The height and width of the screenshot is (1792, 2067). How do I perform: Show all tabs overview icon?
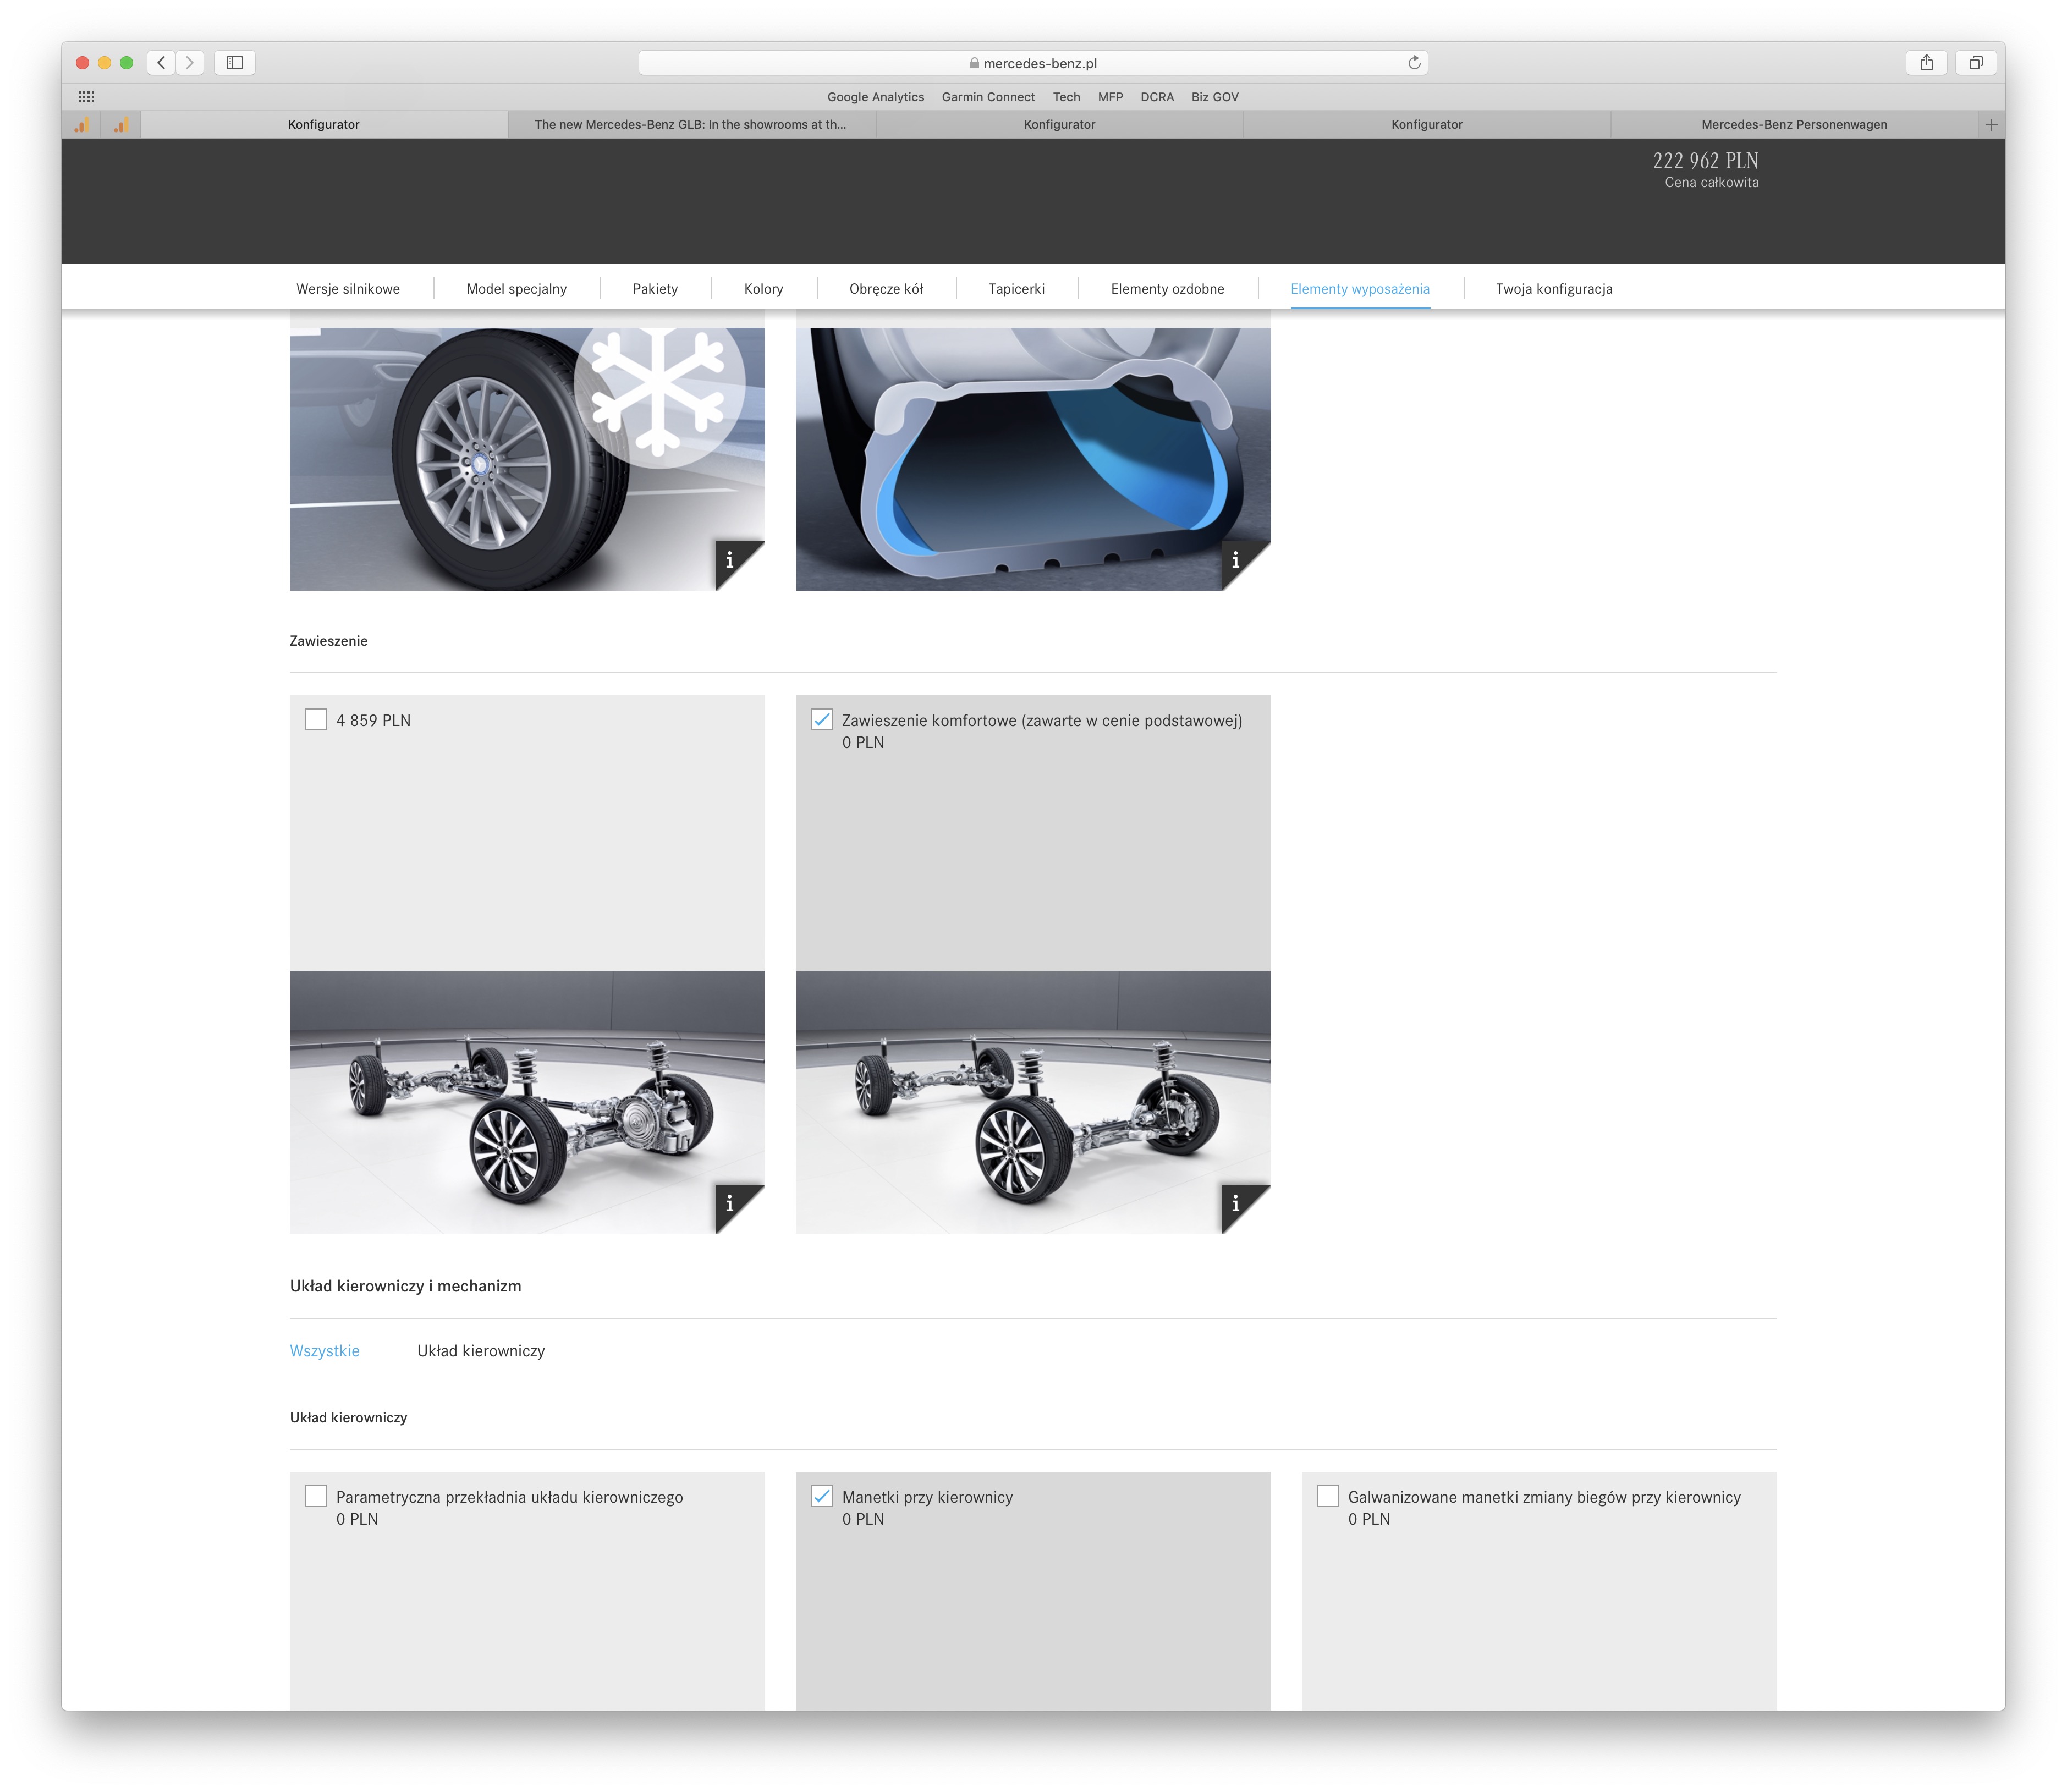click(x=1976, y=63)
